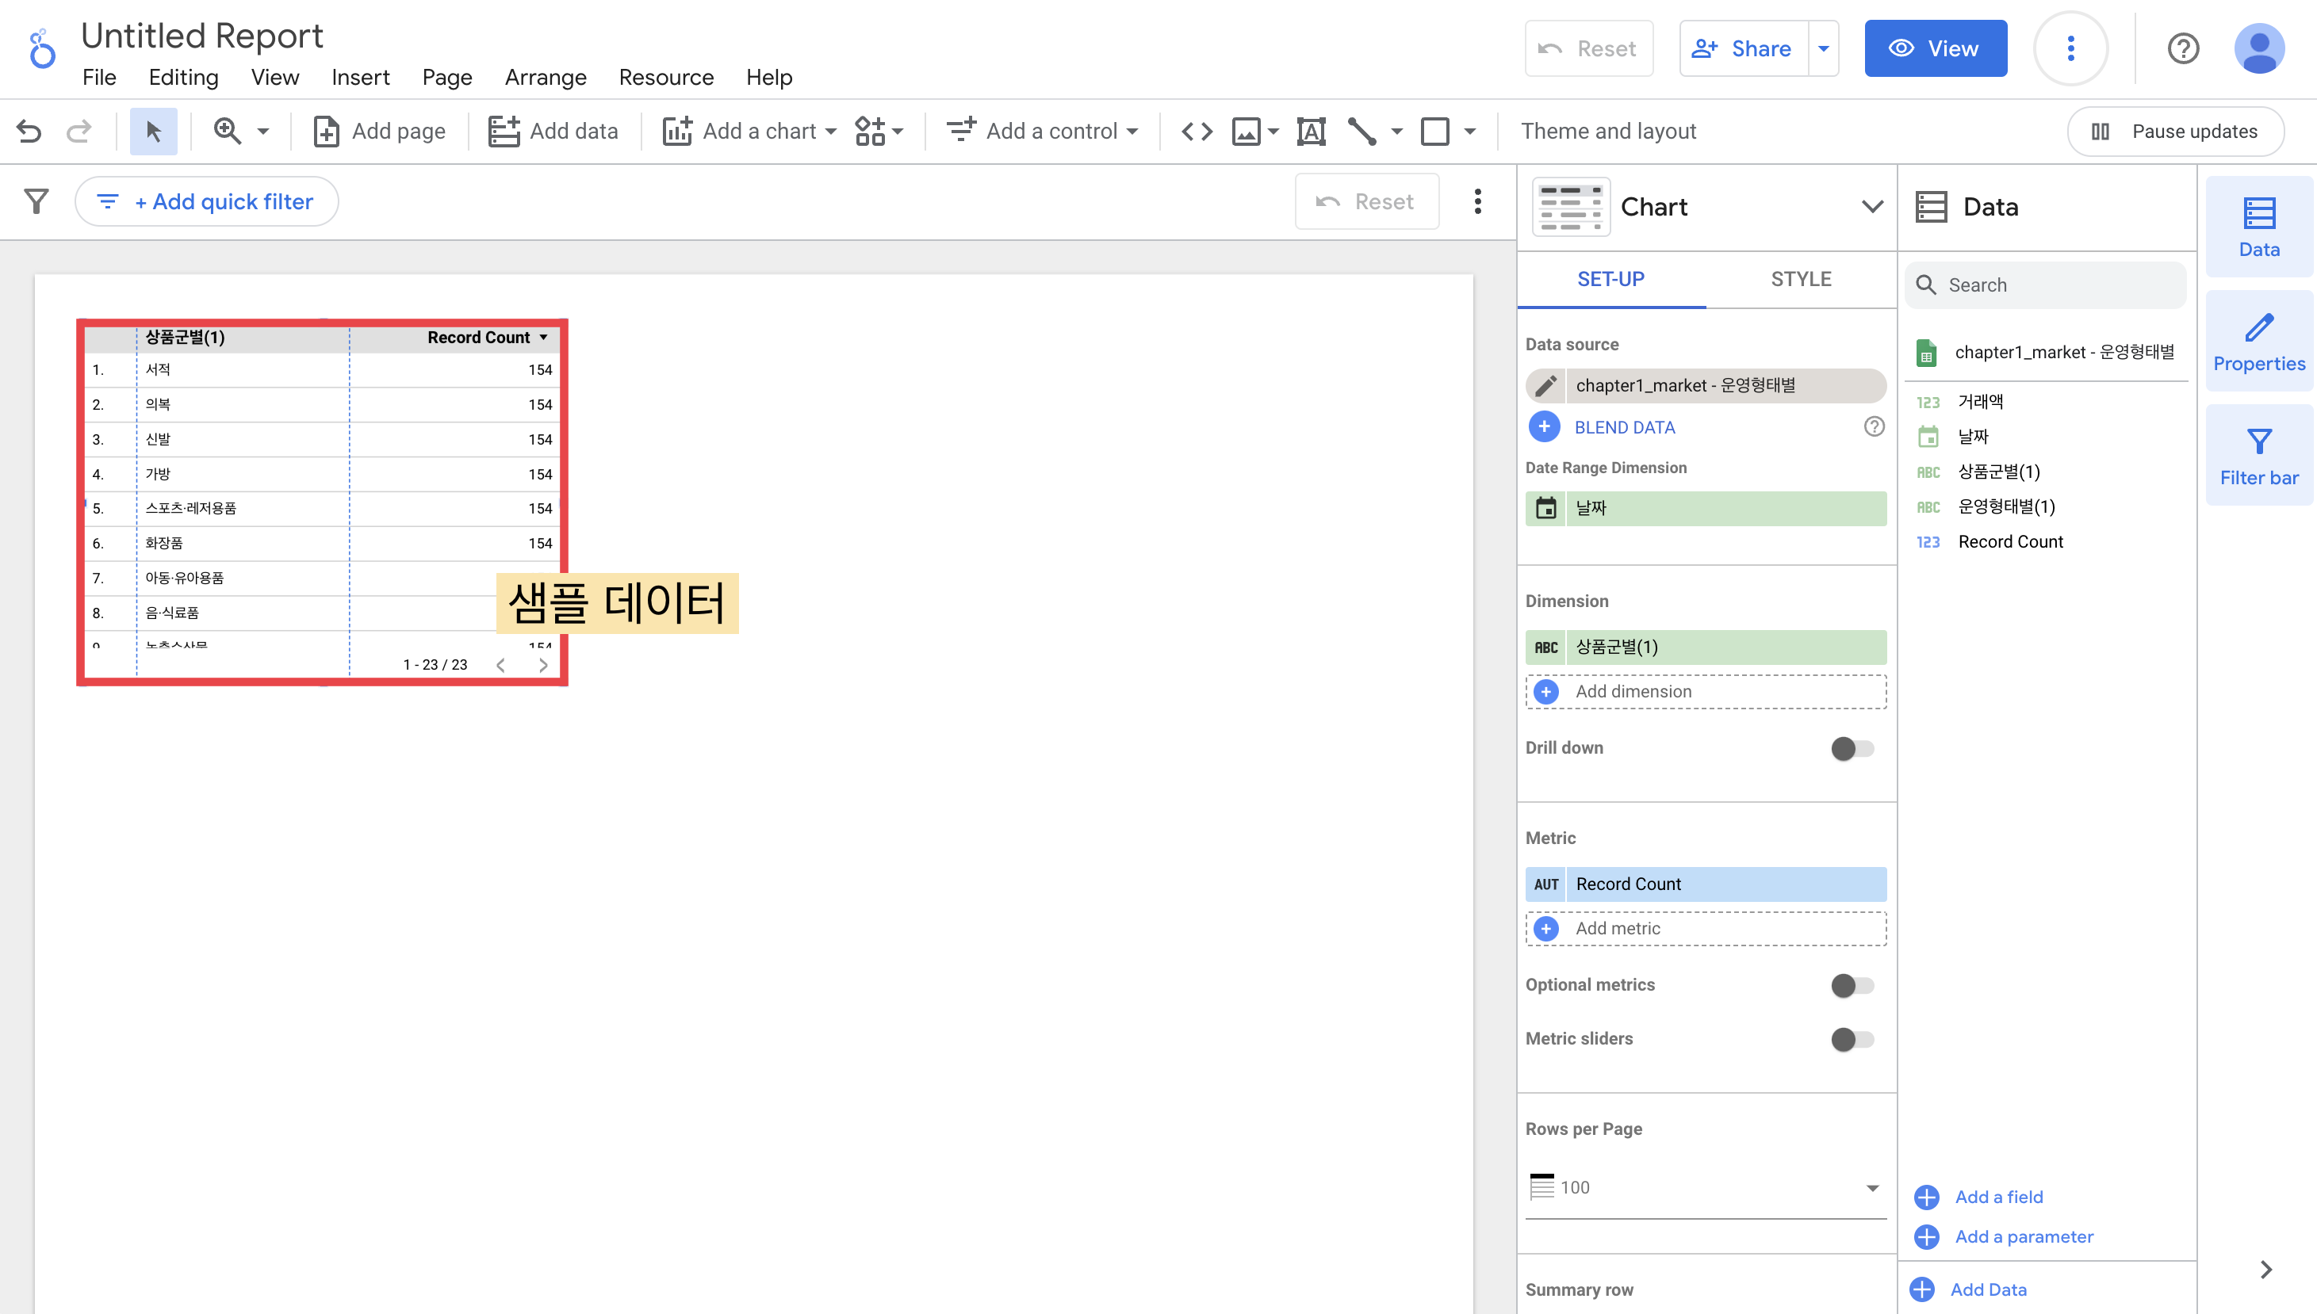Click the help question mark icon
Screen dimensions: 2317x1314
[2182, 48]
